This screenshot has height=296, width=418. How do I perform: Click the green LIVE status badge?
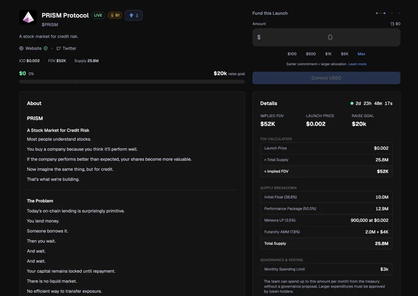[x=98, y=15]
